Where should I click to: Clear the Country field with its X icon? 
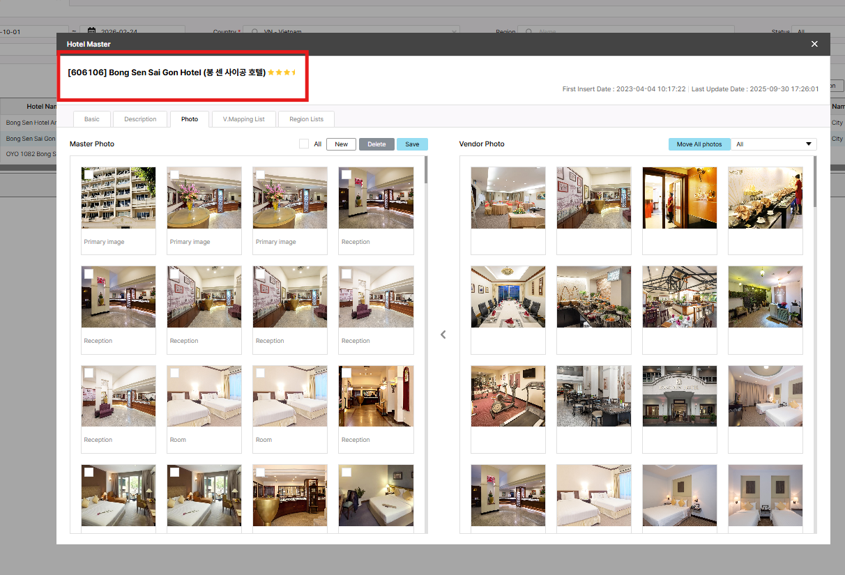[x=455, y=31]
